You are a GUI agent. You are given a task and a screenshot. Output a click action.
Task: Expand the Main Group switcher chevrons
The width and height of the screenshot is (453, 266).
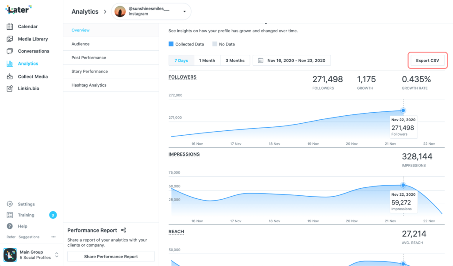point(57,255)
